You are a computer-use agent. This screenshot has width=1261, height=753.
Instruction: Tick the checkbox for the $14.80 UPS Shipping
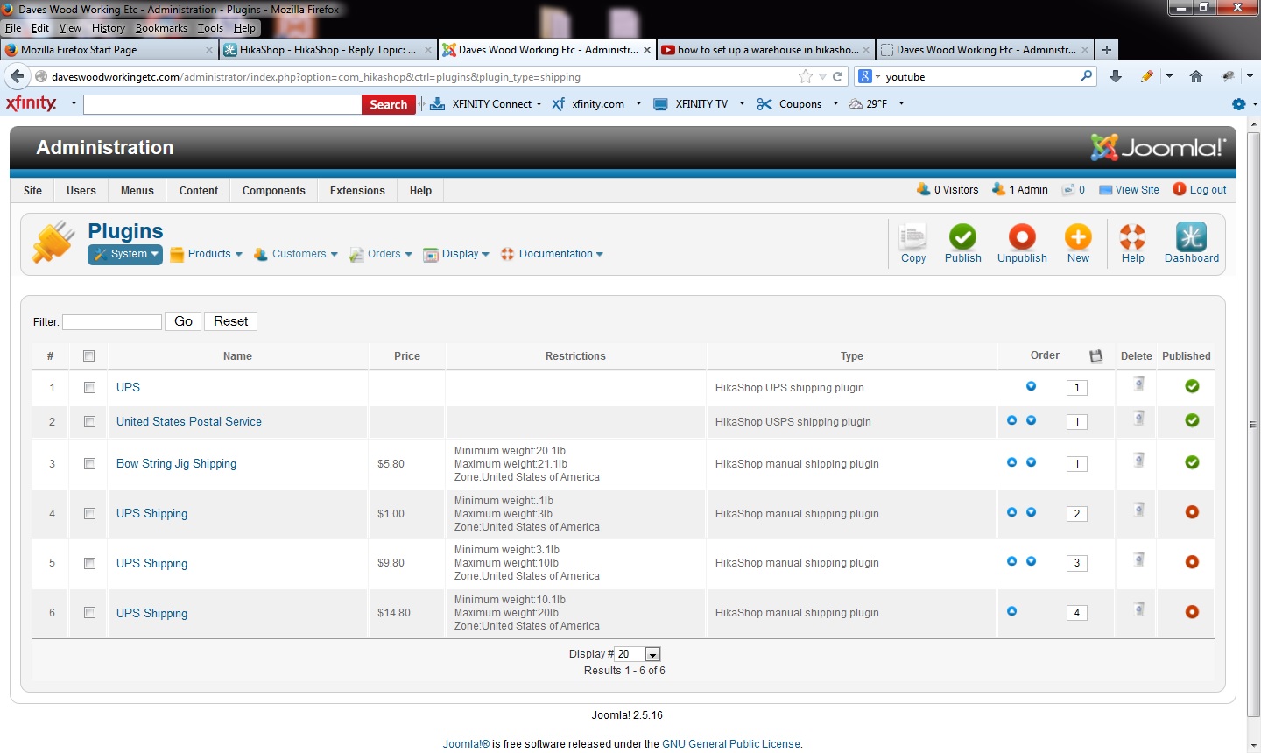coord(89,613)
